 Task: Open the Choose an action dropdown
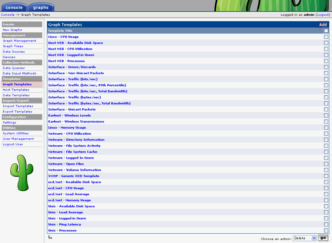coord(304,238)
